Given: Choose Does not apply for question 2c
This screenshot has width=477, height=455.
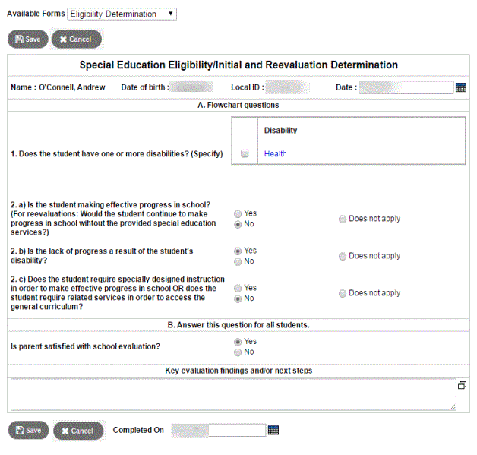Looking at the screenshot, I should pyautogui.click(x=343, y=293).
